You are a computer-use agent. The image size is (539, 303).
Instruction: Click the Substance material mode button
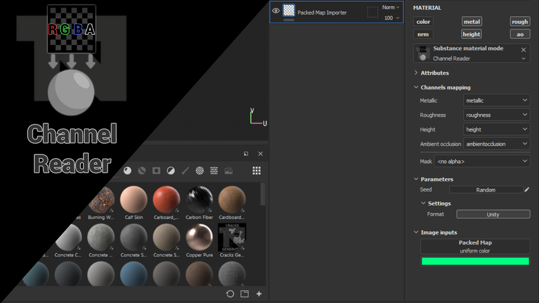tap(471, 53)
